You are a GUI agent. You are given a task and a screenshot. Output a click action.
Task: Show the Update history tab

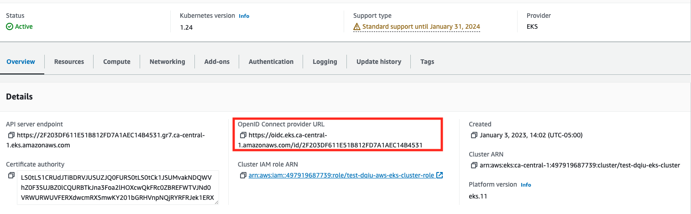(x=379, y=62)
